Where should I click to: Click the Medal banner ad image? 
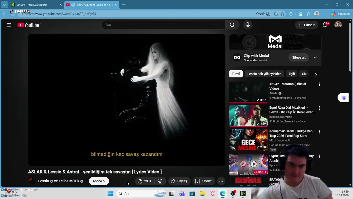275,42
